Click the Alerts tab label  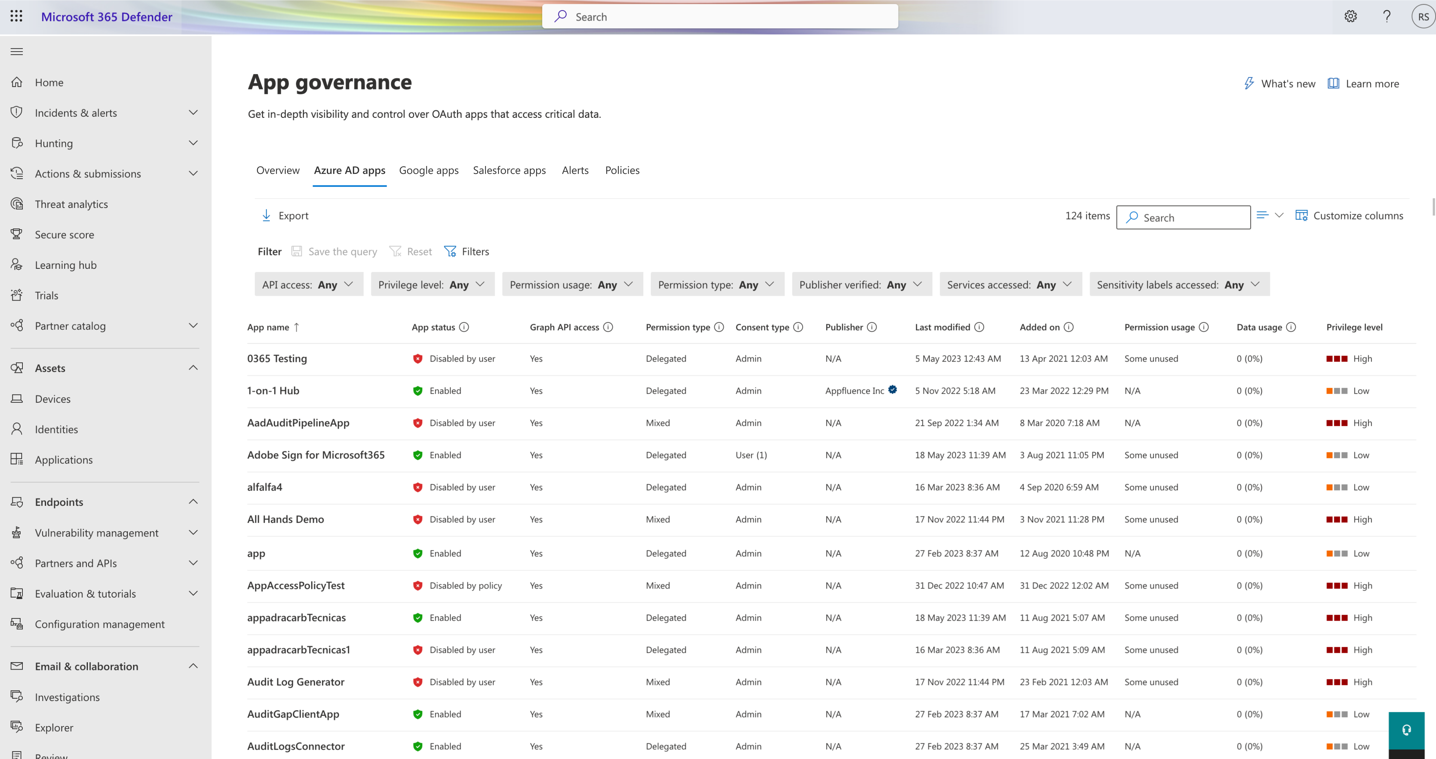point(575,169)
